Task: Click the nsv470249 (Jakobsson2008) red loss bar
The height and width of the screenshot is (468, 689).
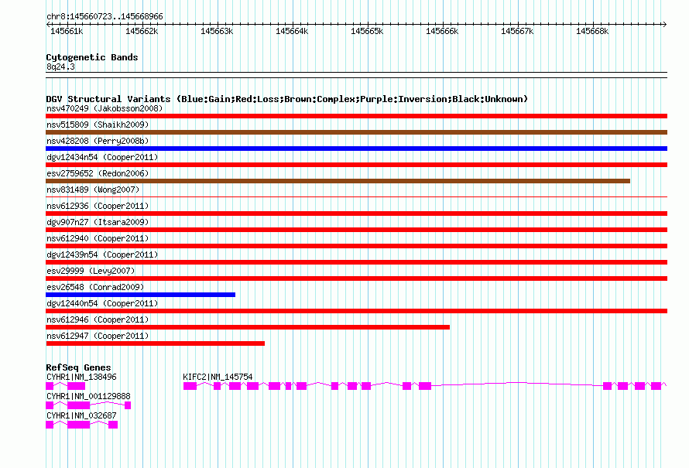Action: 356,116
